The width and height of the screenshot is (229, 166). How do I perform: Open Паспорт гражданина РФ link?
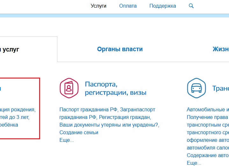click(x=88, y=109)
